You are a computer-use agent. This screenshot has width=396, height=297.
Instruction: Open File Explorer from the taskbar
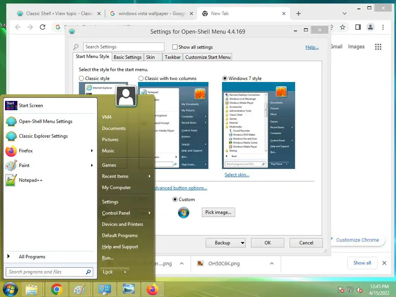[x=31, y=289]
